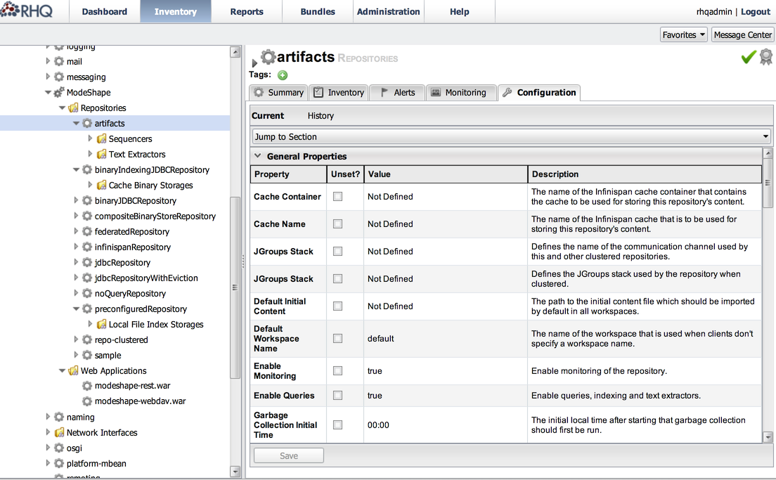Click the mail resource gear icon

point(59,61)
